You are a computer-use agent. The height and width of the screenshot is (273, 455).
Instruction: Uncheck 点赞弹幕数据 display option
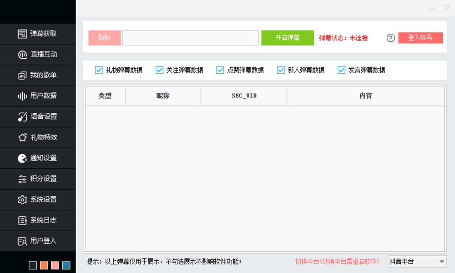point(220,70)
